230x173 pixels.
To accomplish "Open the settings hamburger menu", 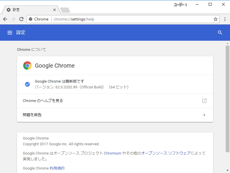I will (10, 33).
